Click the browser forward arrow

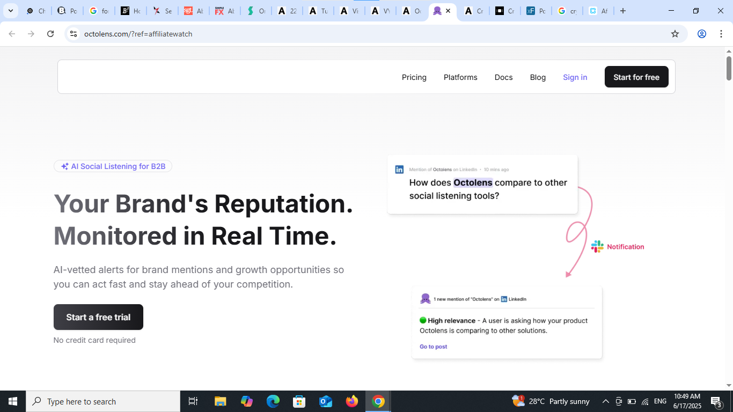pos(31,34)
